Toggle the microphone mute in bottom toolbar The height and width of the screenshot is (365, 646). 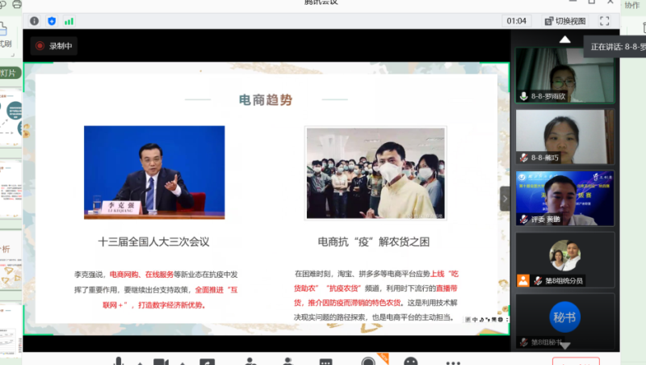(119, 361)
